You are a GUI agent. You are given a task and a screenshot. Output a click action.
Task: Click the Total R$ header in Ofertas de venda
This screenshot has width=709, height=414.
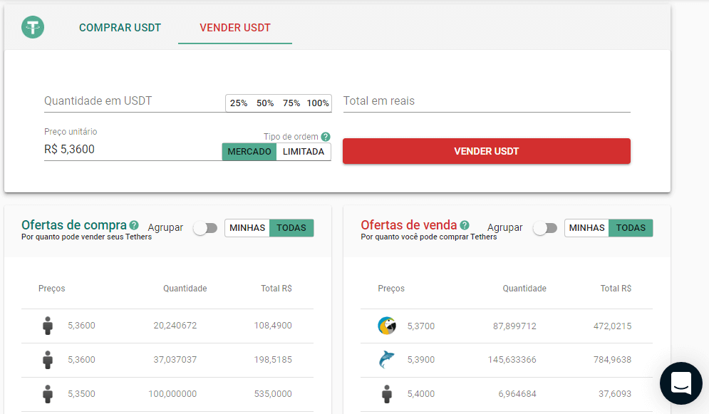pyautogui.click(x=616, y=289)
